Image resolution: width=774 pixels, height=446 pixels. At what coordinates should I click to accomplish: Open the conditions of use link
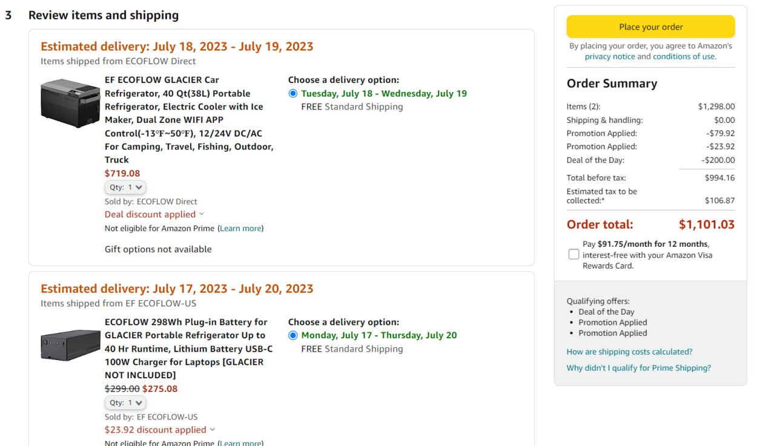(684, 56)
